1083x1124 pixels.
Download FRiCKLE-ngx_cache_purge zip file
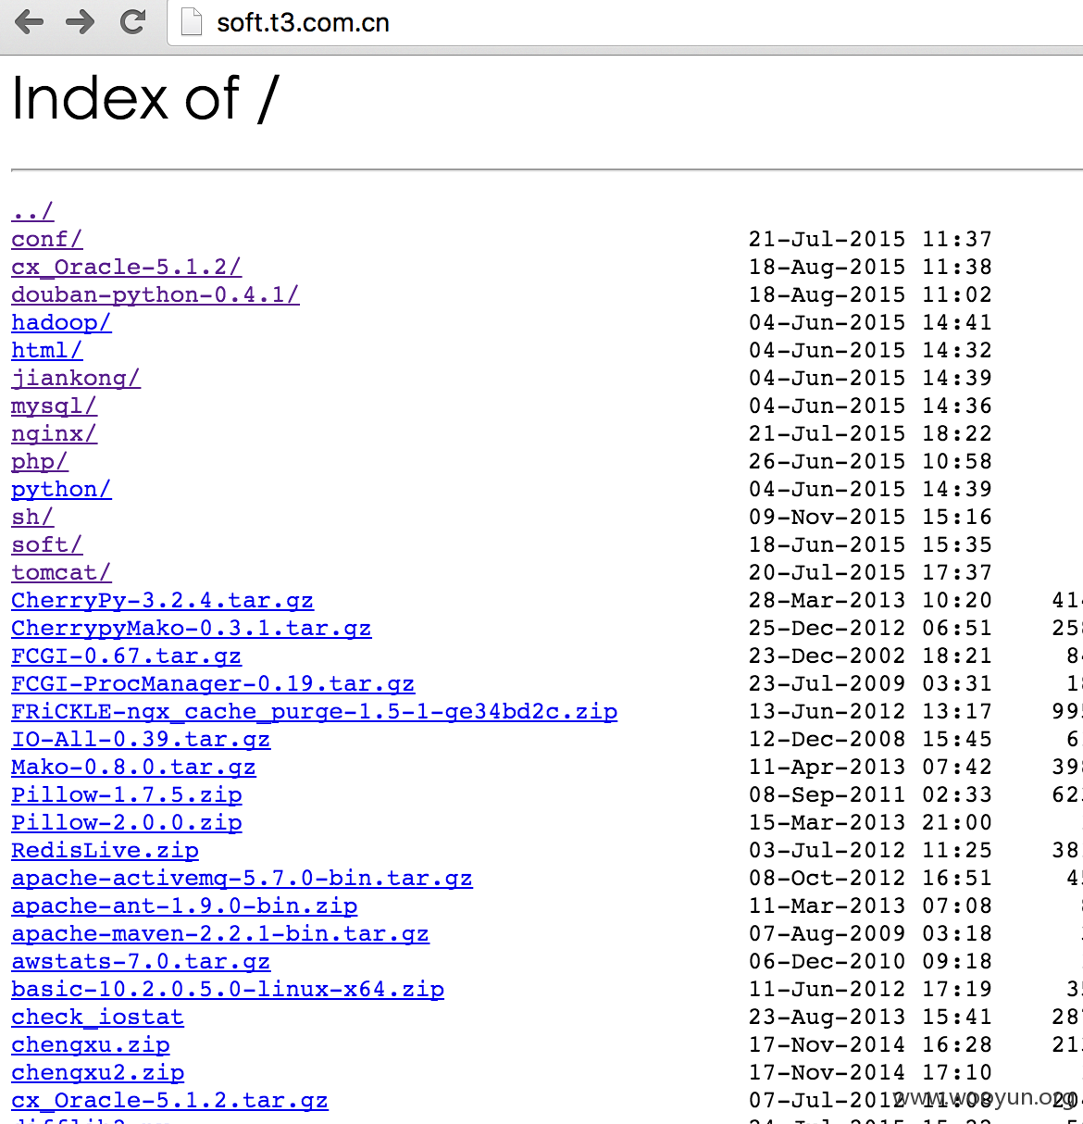coord(314,711)
